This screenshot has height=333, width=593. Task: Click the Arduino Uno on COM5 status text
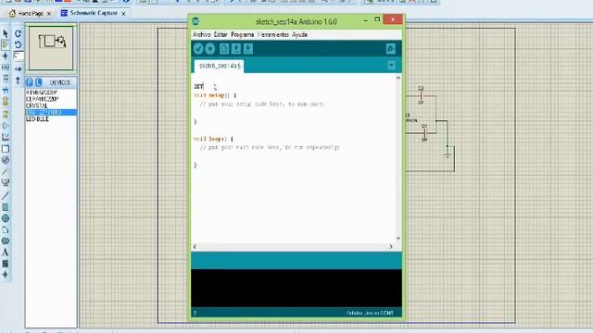(370, 313)
